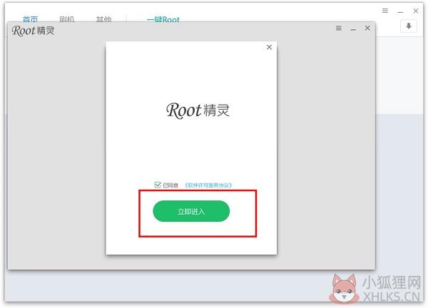Open 一键Root tab in background window
This screenshot has width=428, height=308.
[163, 19]
